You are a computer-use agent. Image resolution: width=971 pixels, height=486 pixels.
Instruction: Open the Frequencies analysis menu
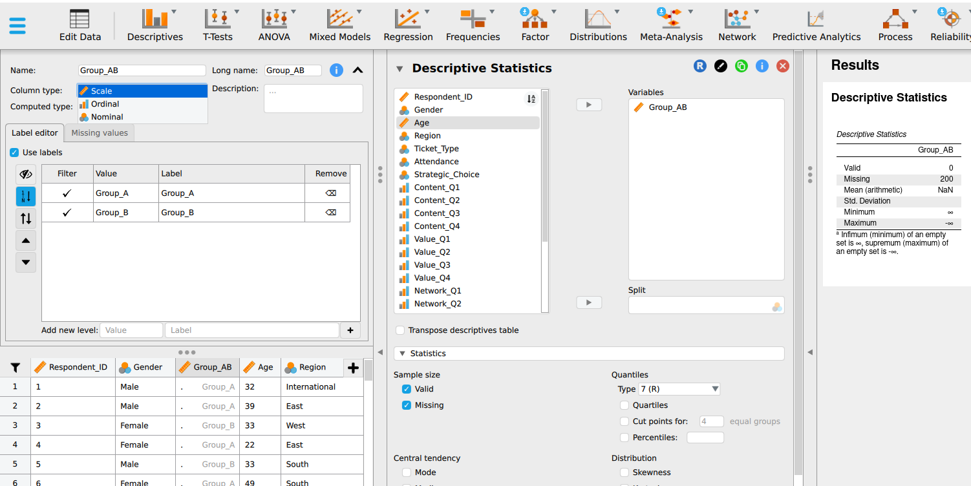[x=473, y=25]
